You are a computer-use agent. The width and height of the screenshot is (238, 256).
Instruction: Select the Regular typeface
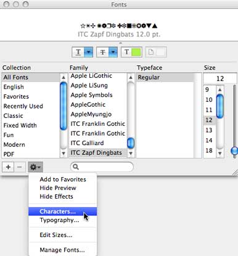tap(165, 77)
